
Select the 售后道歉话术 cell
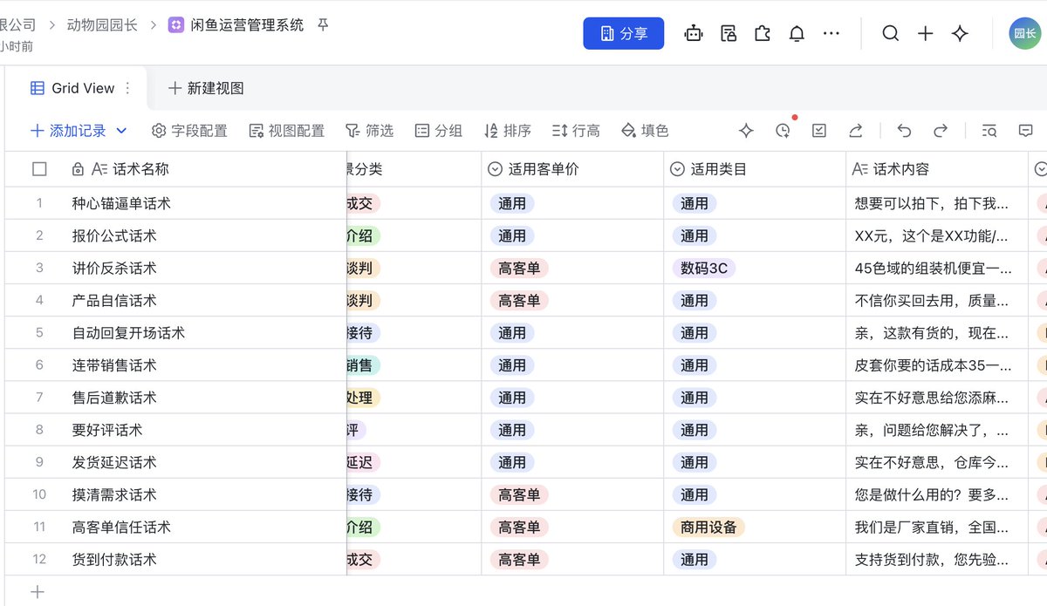207,397
